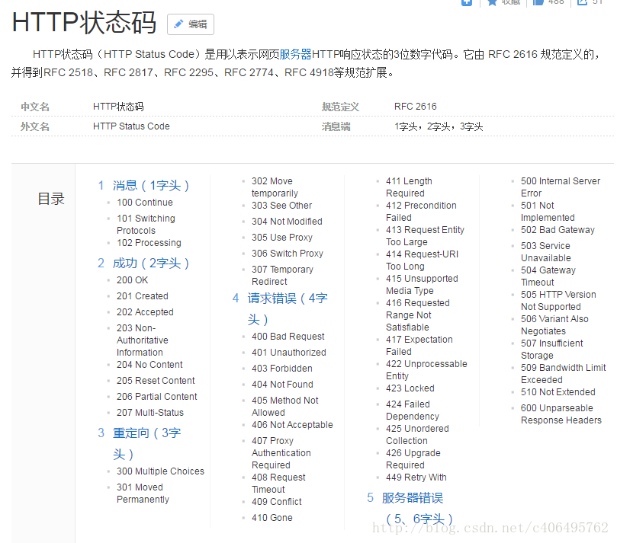View 414 Request-URI Too Long

pos(423,260)
